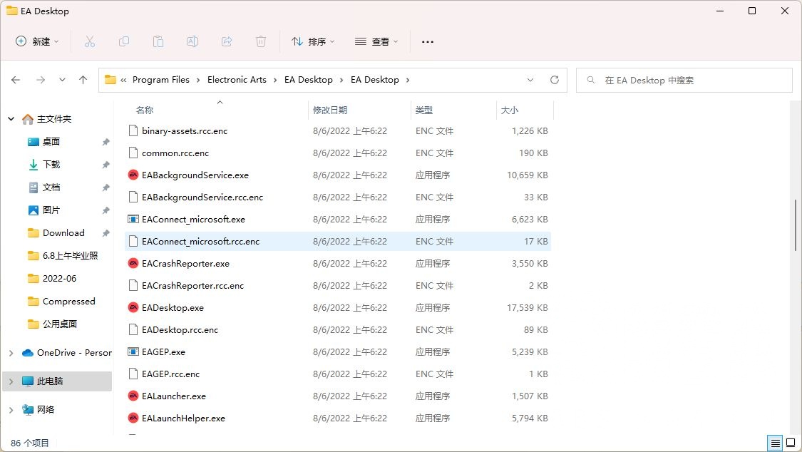The image size is (802, 452).
Task: Open the 查看 view options dropdown
Action: pos(376,41)
